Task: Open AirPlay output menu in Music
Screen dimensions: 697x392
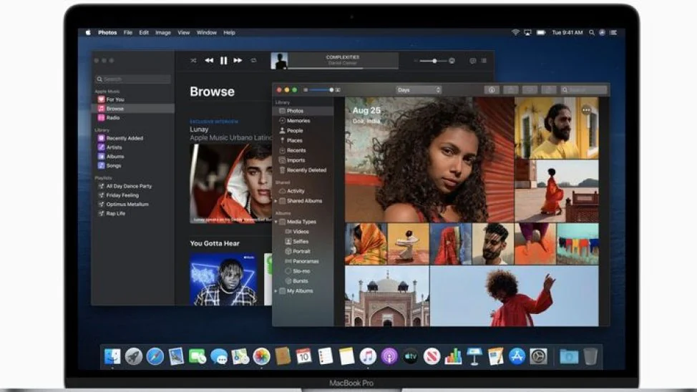Action: point(452,61)
